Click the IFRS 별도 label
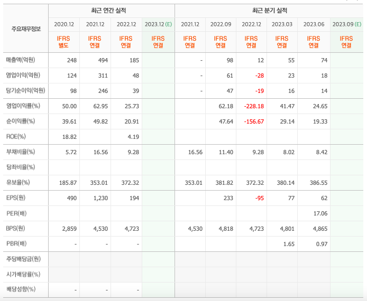Viewport: 367px width, 301px height. pyautogui.click(x=63, y=42)
